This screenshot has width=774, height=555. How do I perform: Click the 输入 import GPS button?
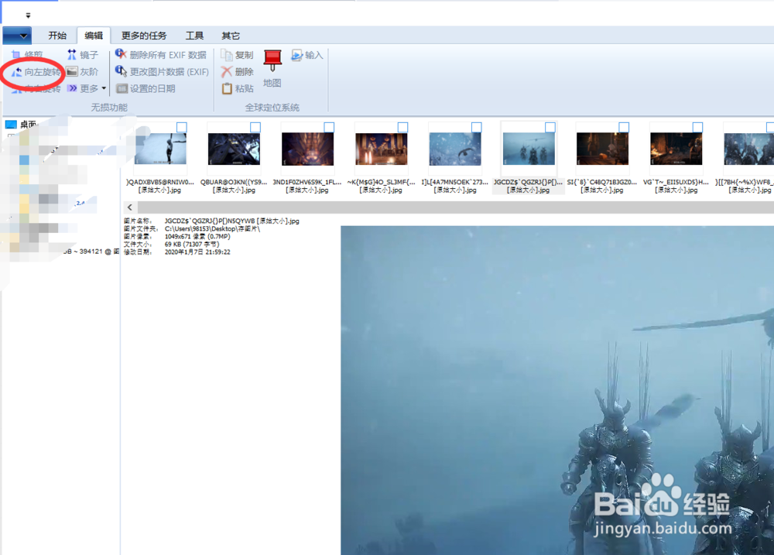(307, 55)
